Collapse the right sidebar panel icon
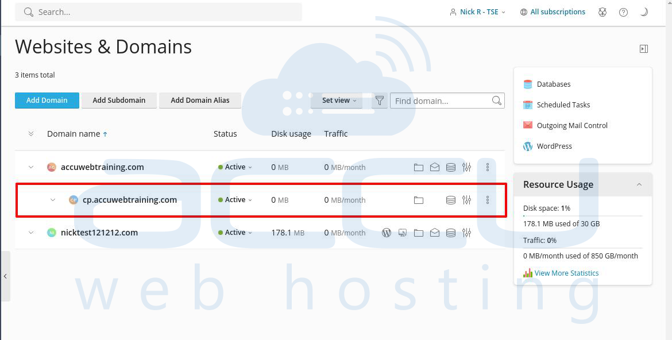The image size is (672, 340). 644,49
